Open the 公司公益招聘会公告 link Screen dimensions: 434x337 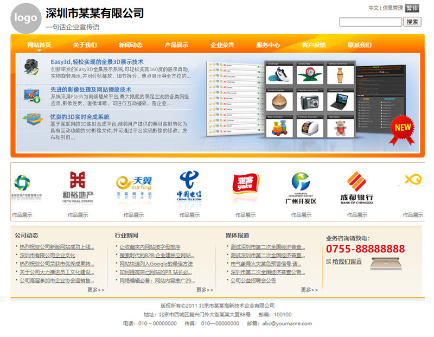[x=253, y=281]
